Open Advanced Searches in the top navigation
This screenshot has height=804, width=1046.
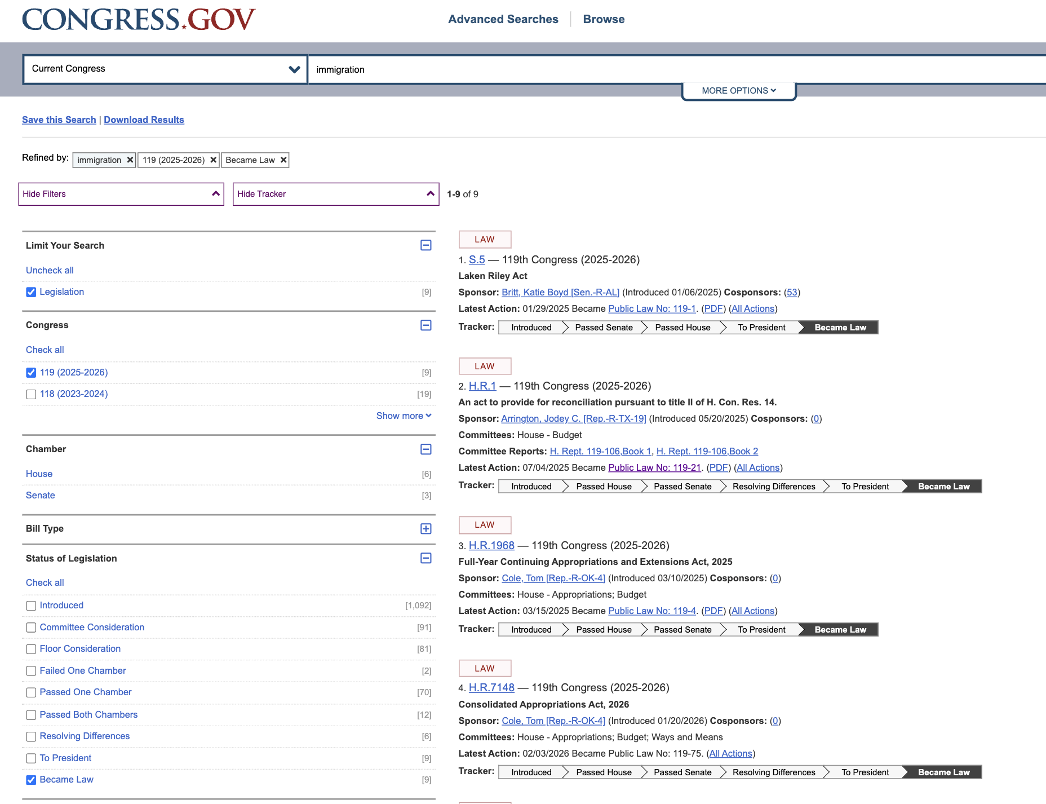503,19
